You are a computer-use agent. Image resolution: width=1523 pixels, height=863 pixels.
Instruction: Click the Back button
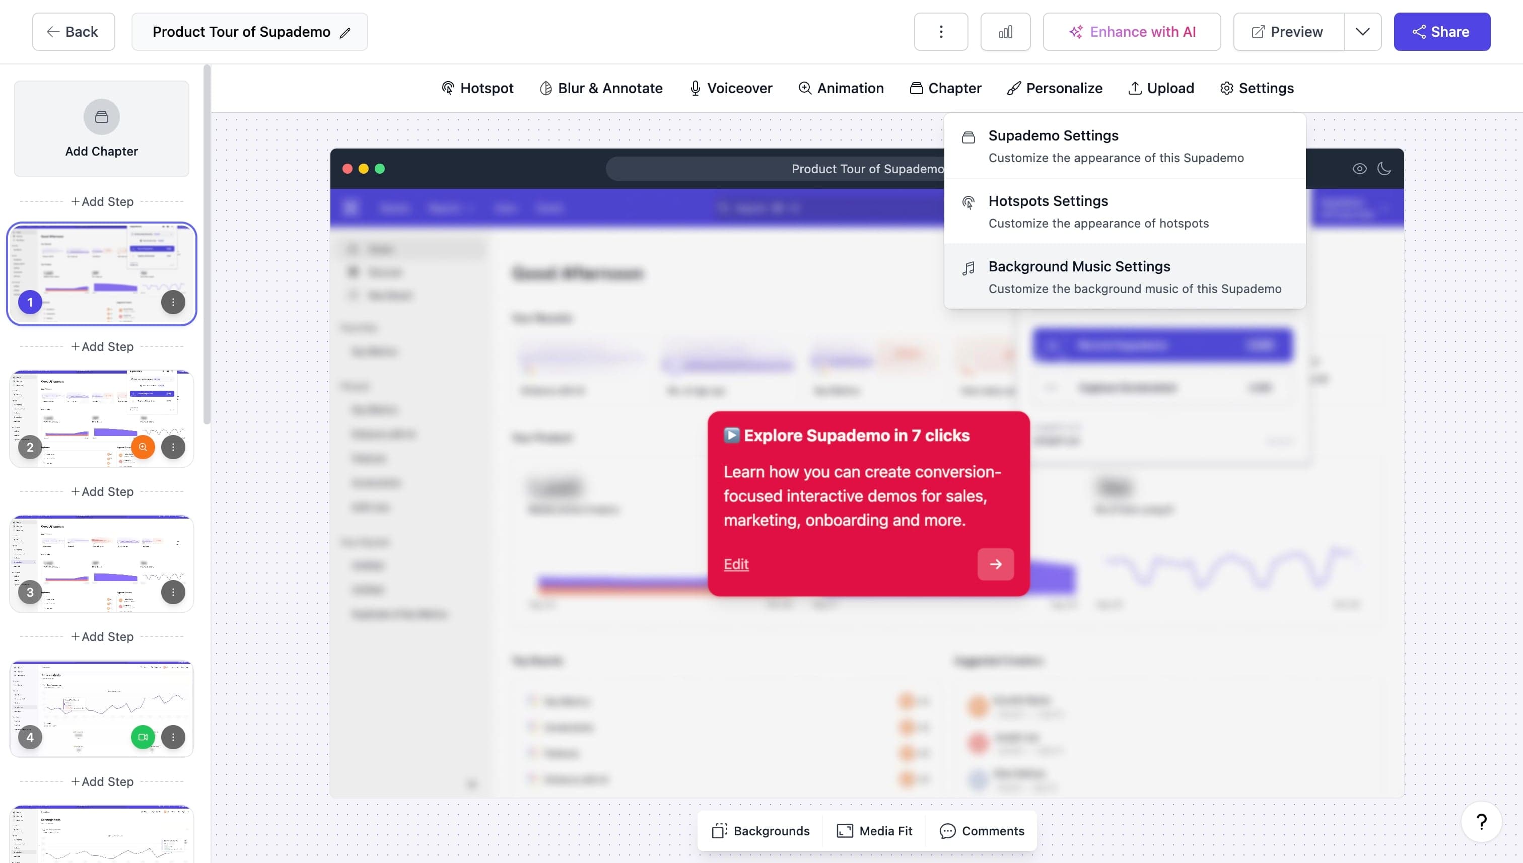[x=74, y=31]
